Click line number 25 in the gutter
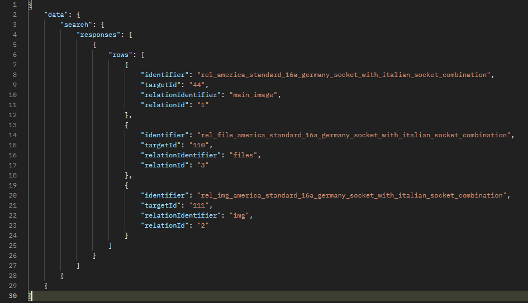The width and height of the screenshot is (528, 303). 12,246
